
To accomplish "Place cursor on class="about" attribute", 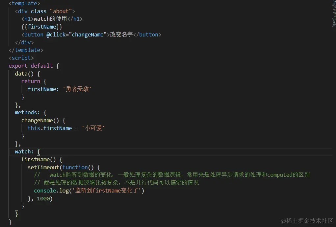I will point(51,11).
